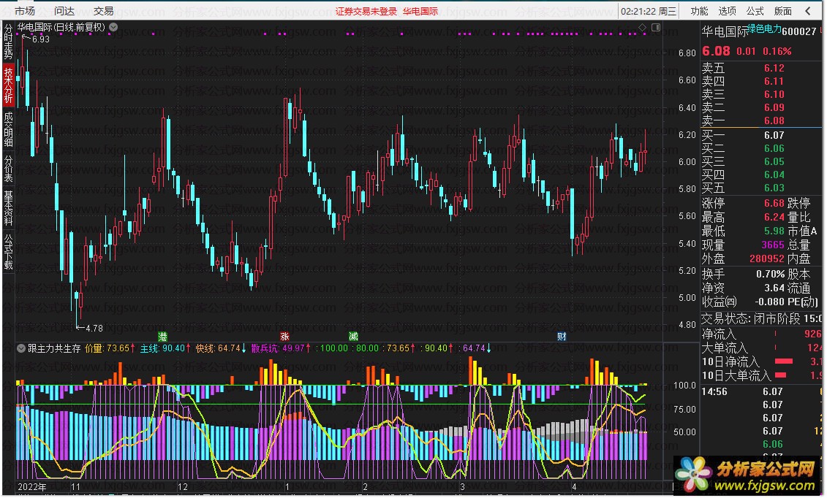Click the 华电国际 stock name in quote panel
Viewport: 827px width, 498px height.
725,31
